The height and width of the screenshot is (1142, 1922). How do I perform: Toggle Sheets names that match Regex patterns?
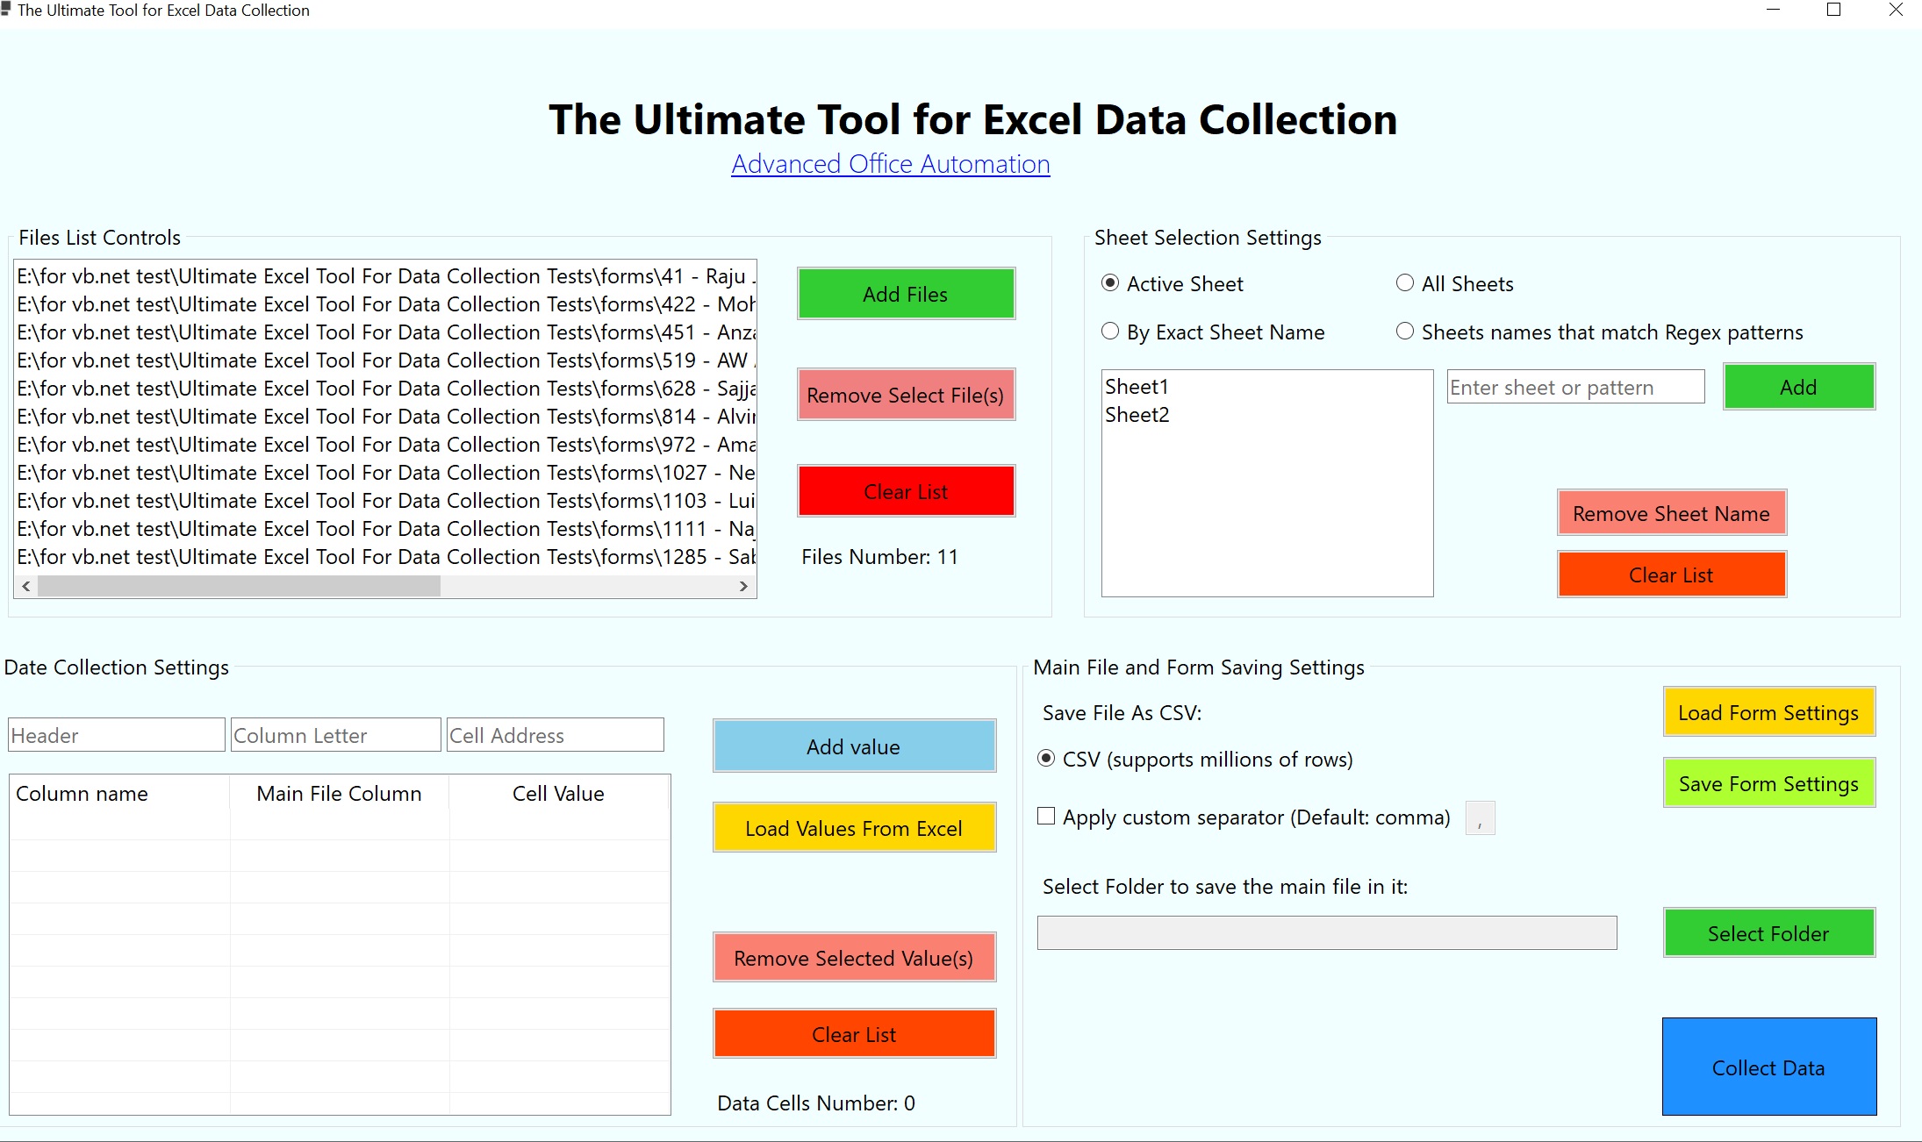(1403, 331)
